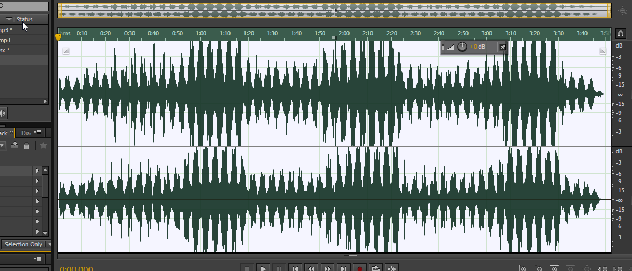Zoom in time icon
Viewport: 632px width, 271px height.
click(555, 268)
